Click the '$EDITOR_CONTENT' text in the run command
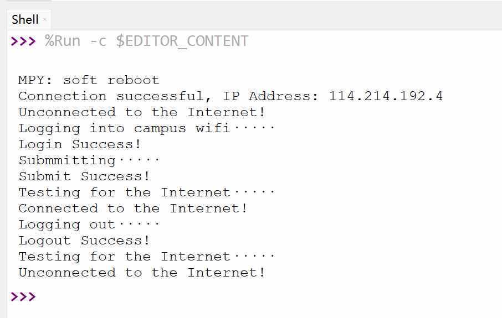The height and width of the screenshot is (318, 502). pos(182,41)
